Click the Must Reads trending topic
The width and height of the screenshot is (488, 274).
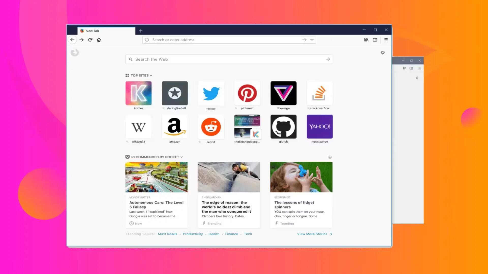point(167,233)
